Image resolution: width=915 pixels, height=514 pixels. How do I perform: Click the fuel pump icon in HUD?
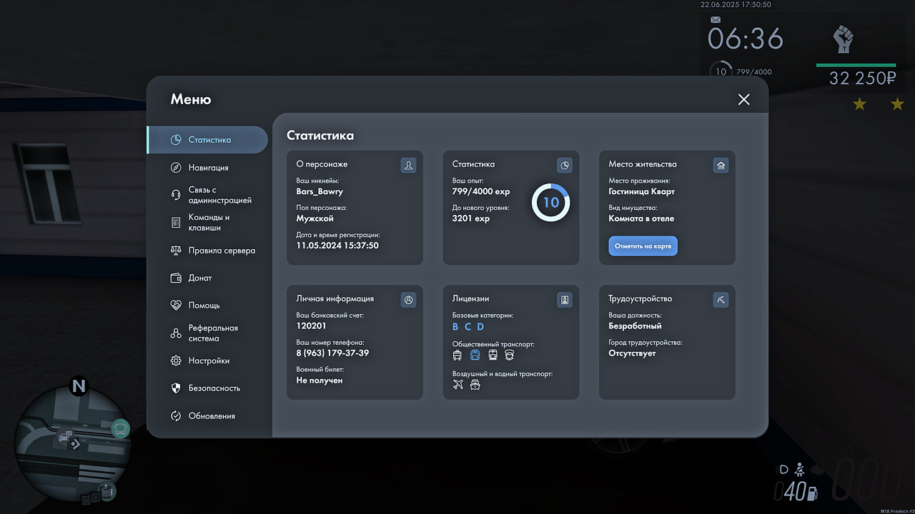click(813, 493)
